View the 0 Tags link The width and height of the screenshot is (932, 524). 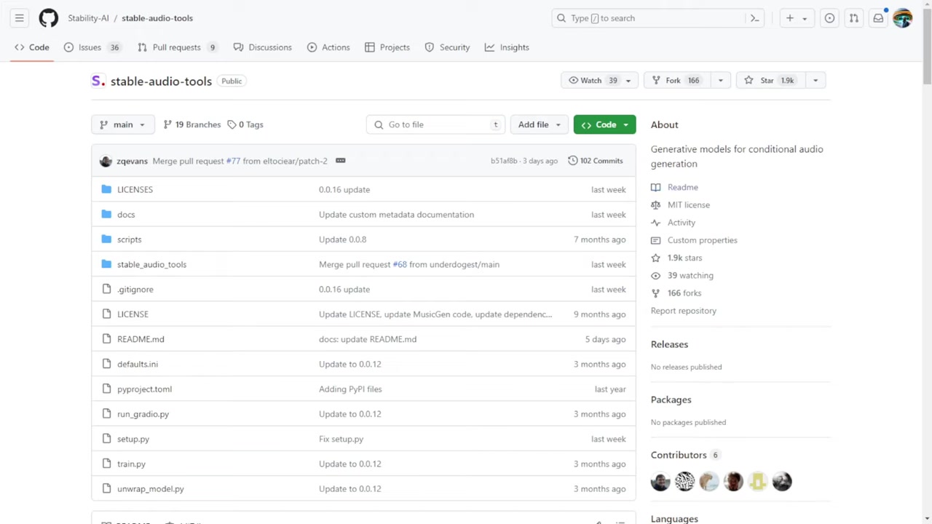[x=245, y=124]
